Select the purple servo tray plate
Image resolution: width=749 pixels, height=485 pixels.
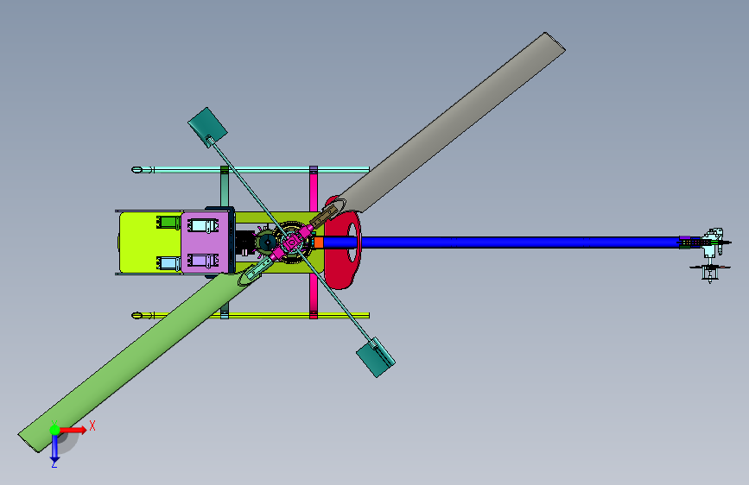tap(205, 243)
